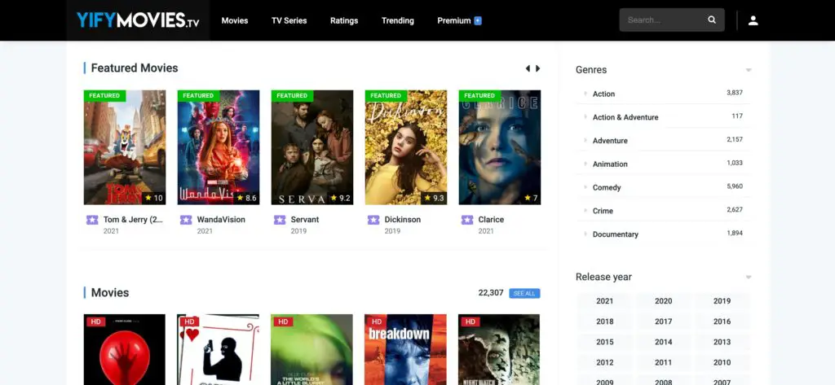
Task: Click the YIFYMovies.tv logo
Action: pyautogui.click(x=138, y=20)
